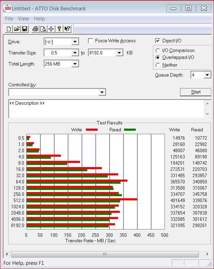Click the ATTO application title icon
The image size is (214, 269).
7,8
